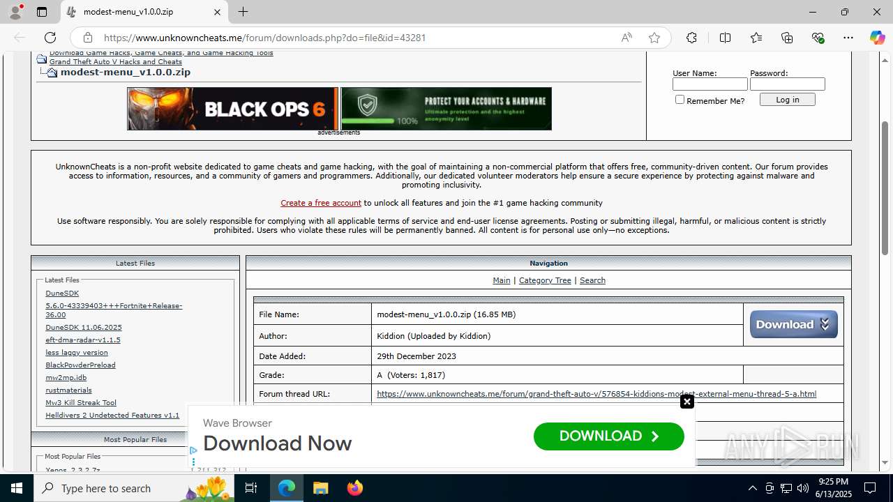Click the blue Download button

coord(793,324)
